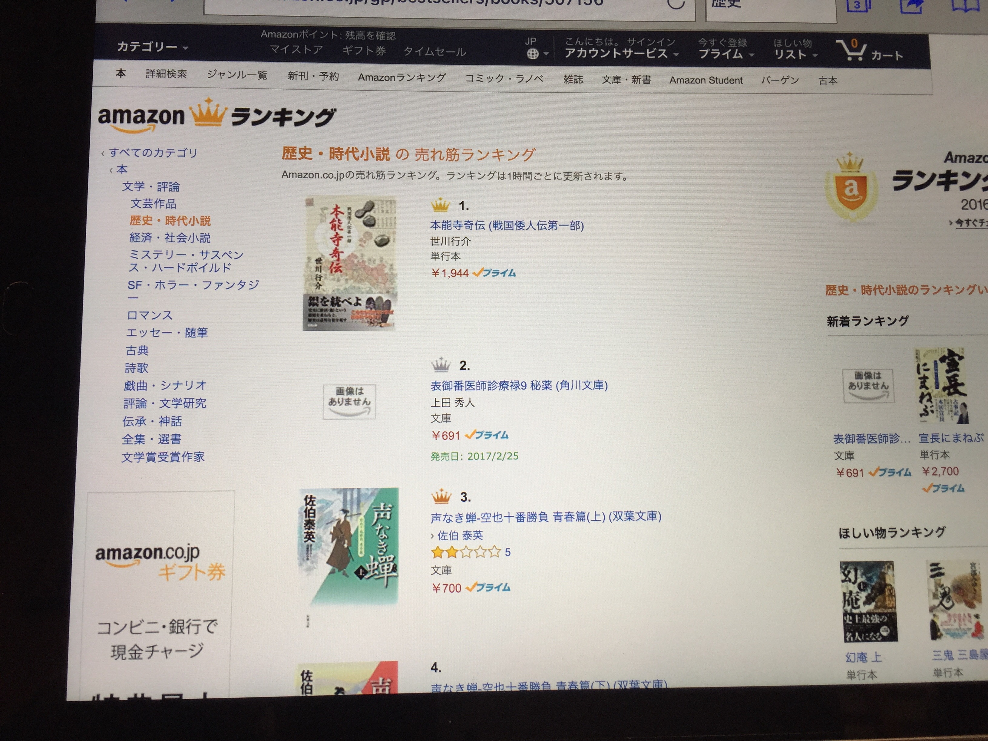The image size is (988, 741).
Task: Open the 新刊・予約 menu item
Action: click(x=313, y=76)
